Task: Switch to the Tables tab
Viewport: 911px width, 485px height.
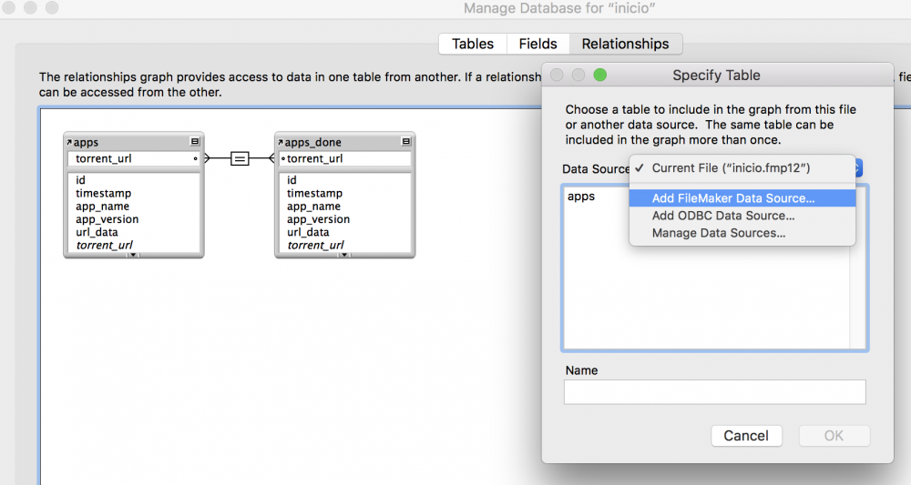Action: 473,44
